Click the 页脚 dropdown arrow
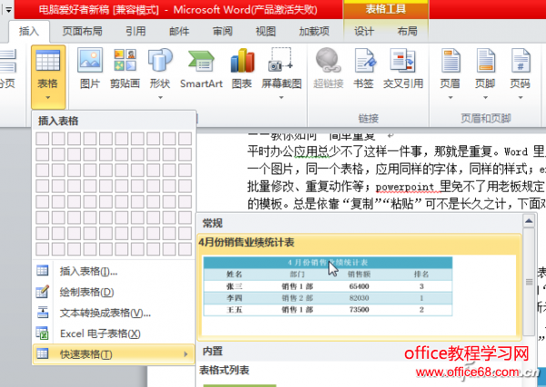 click(x=485, y=98)
